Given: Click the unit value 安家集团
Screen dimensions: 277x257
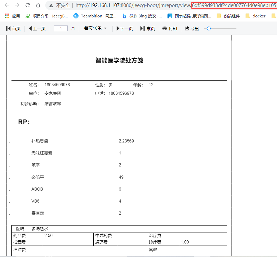Looking at the screenshot, I should [53, 93].
